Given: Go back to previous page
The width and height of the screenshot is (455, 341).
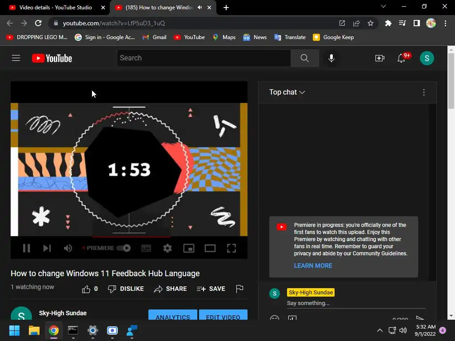Looking at the screenshot, I should pos(10,23).
